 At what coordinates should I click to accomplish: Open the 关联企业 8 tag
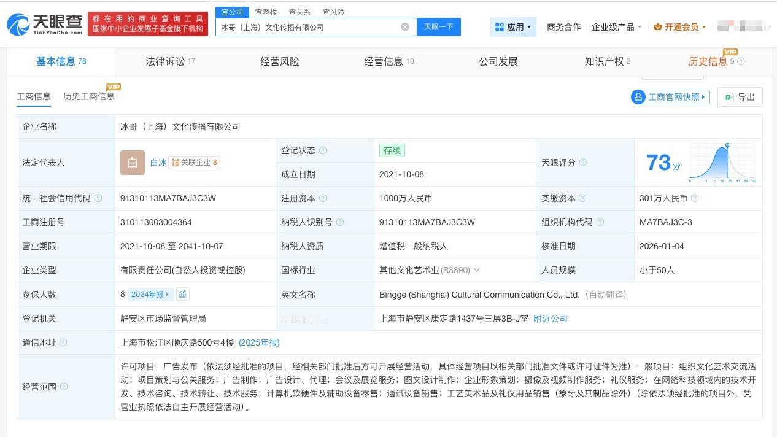click(x=194, y=163)
